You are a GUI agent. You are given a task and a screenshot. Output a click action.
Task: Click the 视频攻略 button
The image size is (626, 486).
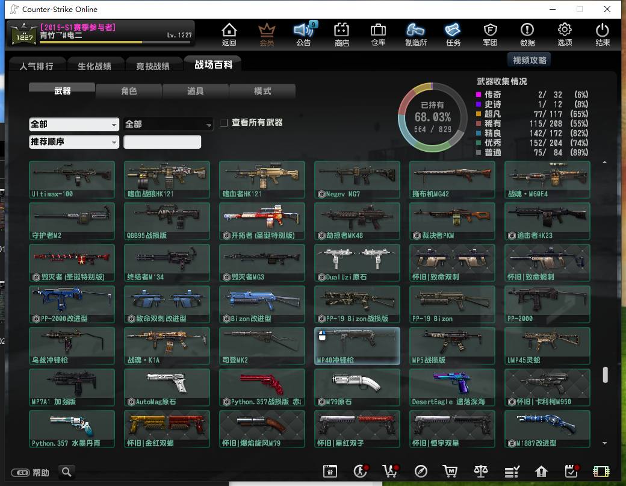tap(529, 60)
